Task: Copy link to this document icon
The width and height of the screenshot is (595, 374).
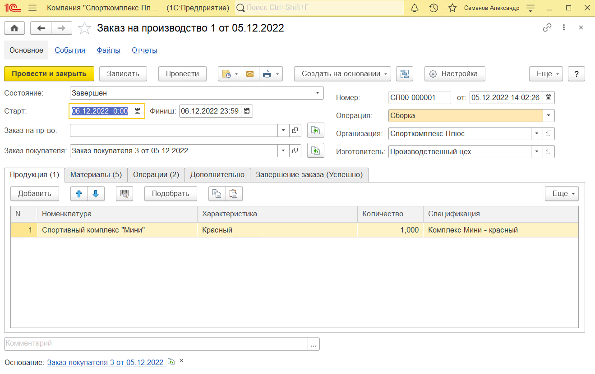Action: click(x=547, y=27)
